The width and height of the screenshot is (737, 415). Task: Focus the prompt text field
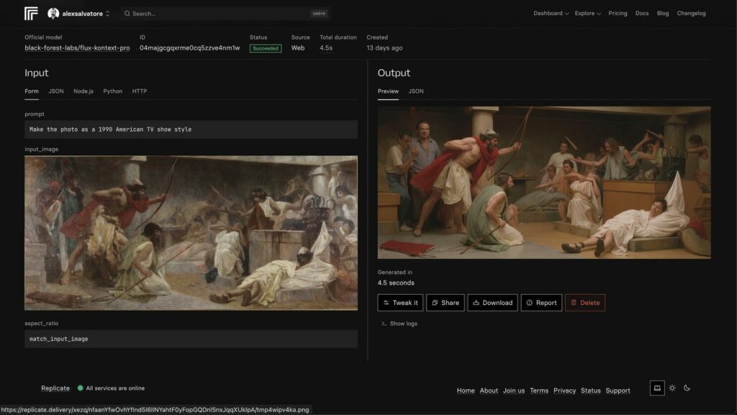191,129
